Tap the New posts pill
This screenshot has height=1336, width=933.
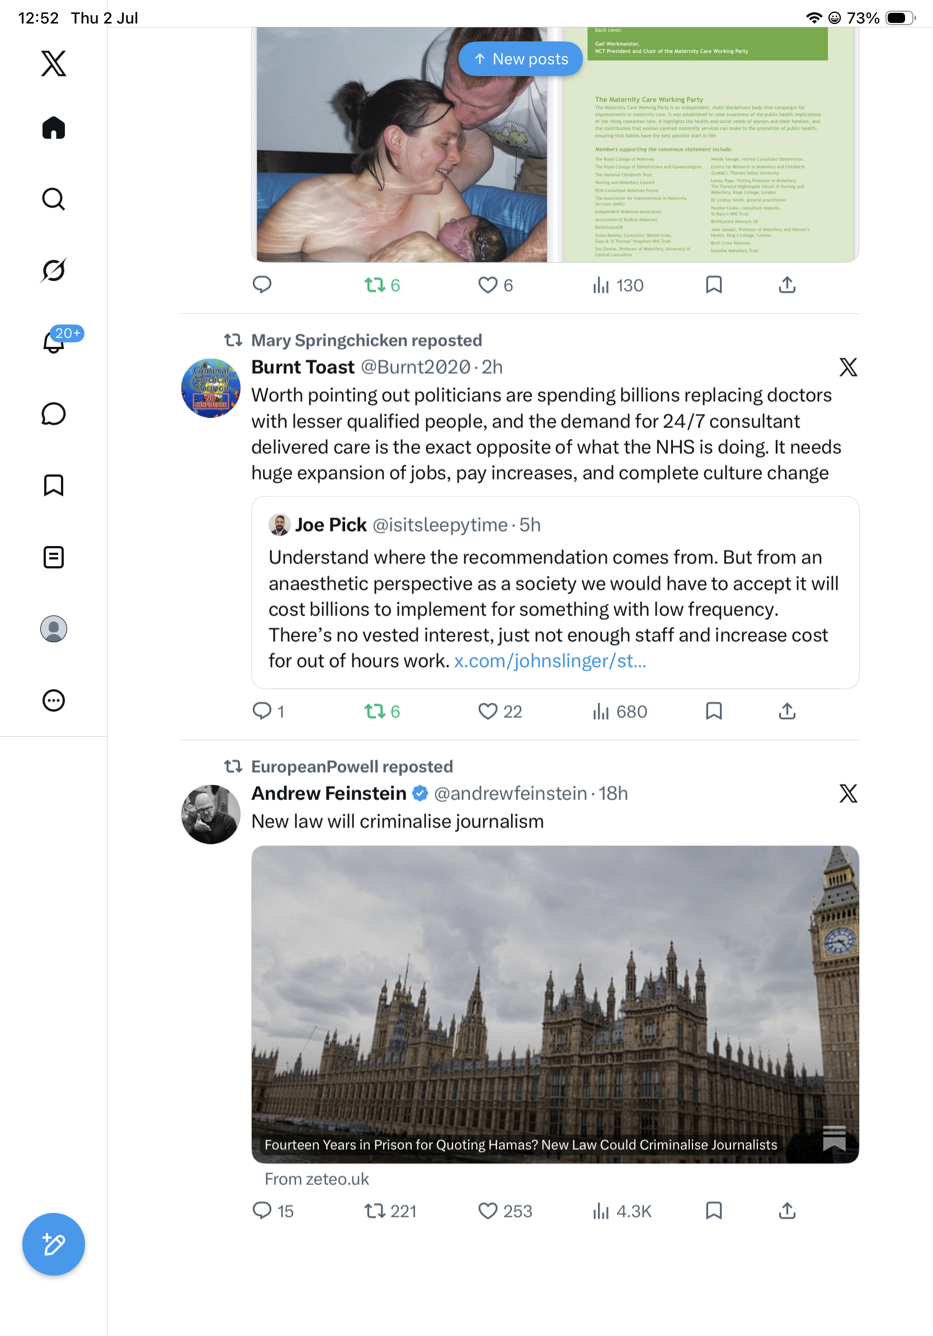521,59
